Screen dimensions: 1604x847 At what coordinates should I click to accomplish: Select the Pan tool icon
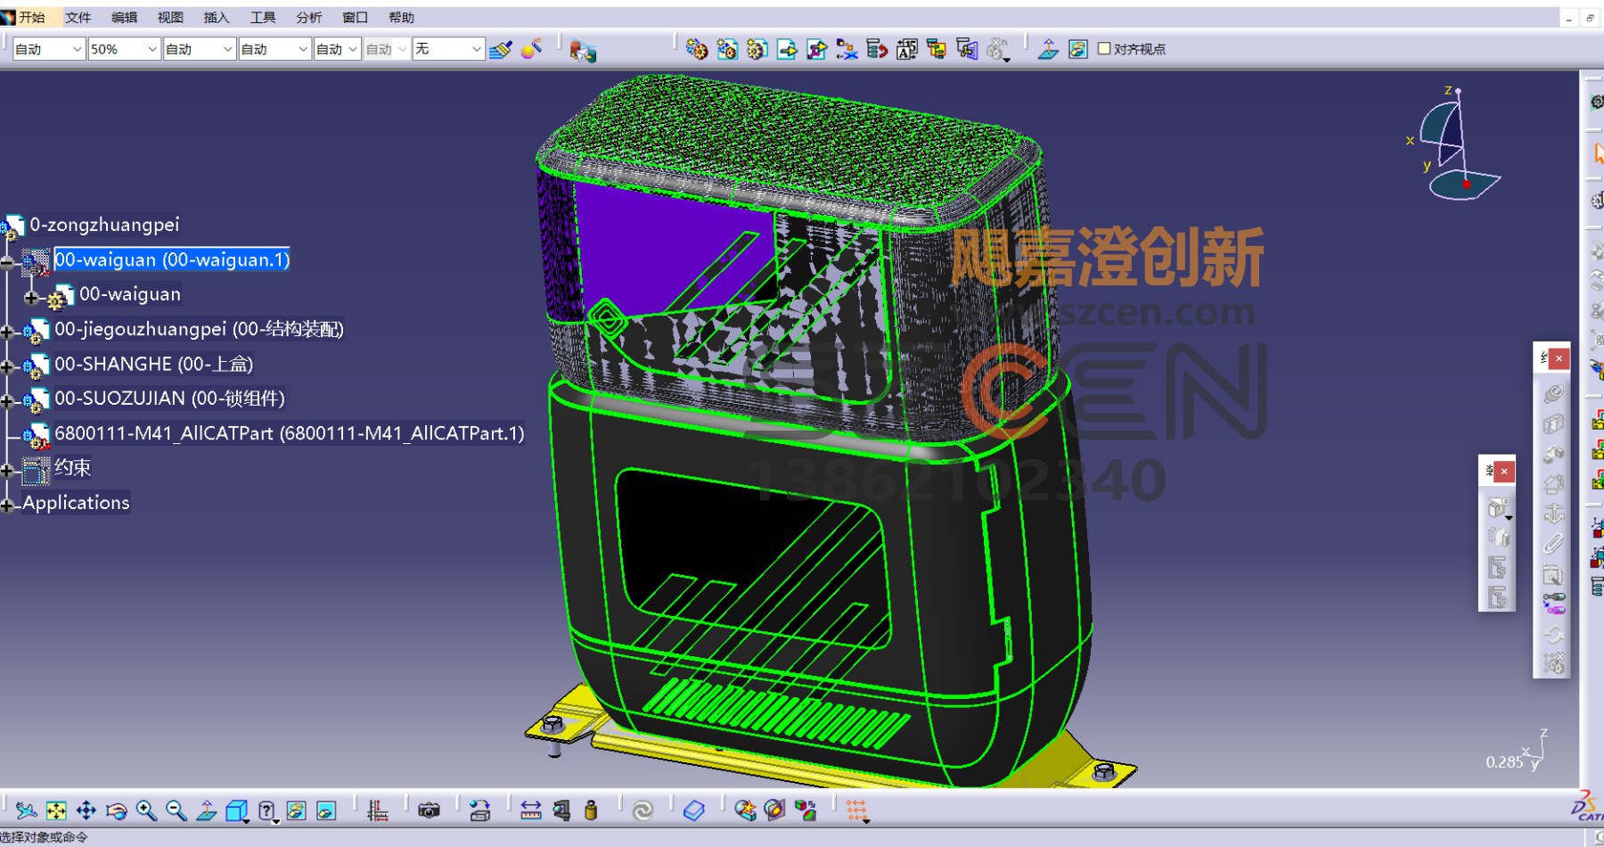86,810
